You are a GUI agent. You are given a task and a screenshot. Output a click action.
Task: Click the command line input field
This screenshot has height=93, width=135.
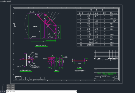tap(43, 92)
